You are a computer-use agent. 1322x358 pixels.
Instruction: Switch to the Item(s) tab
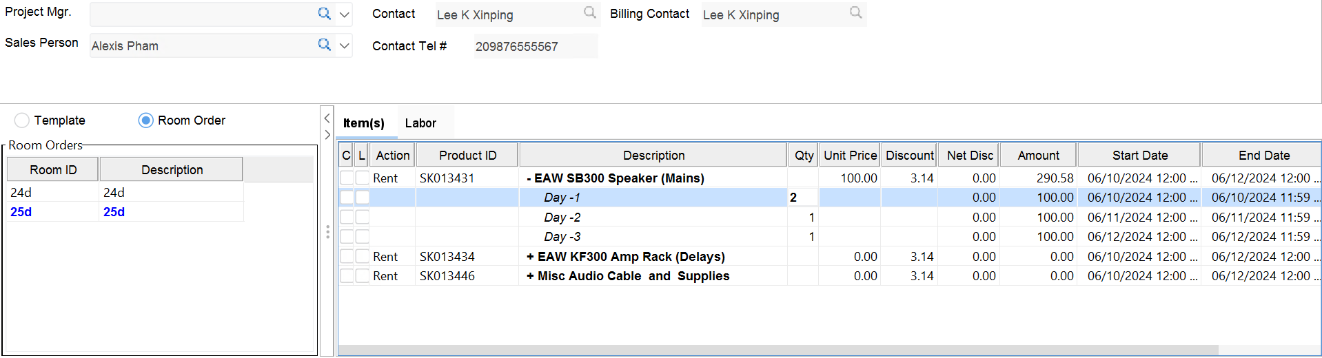point(364,123)
